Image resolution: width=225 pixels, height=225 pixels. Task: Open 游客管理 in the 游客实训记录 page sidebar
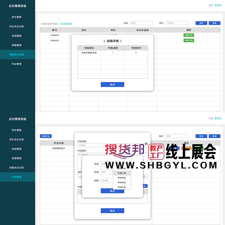(17, 45)
